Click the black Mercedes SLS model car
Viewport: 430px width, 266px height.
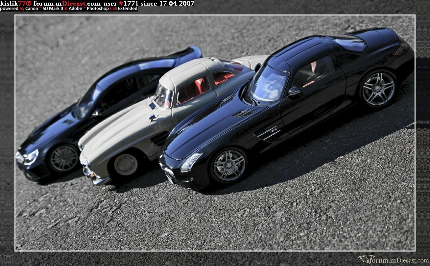[286, 109]
